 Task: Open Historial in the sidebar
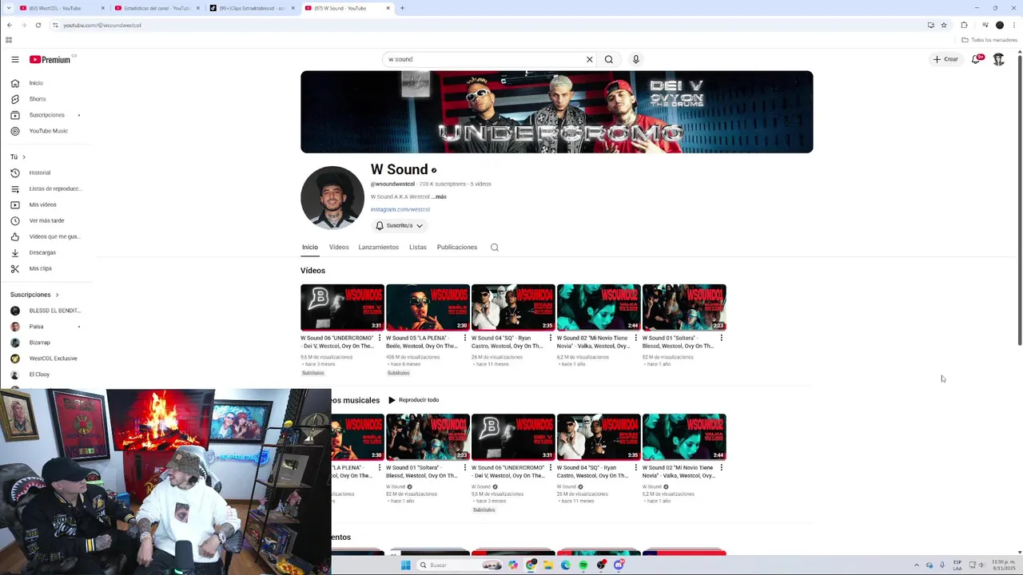[39, 172]
